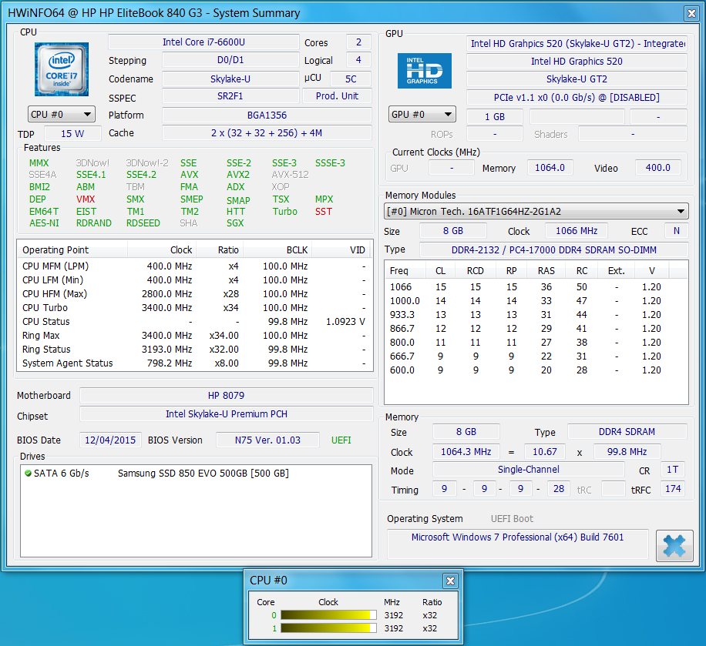The image size is (706, 646).
Task: Click the Intel HD Graphics logo
Action: tap(424, 71)
